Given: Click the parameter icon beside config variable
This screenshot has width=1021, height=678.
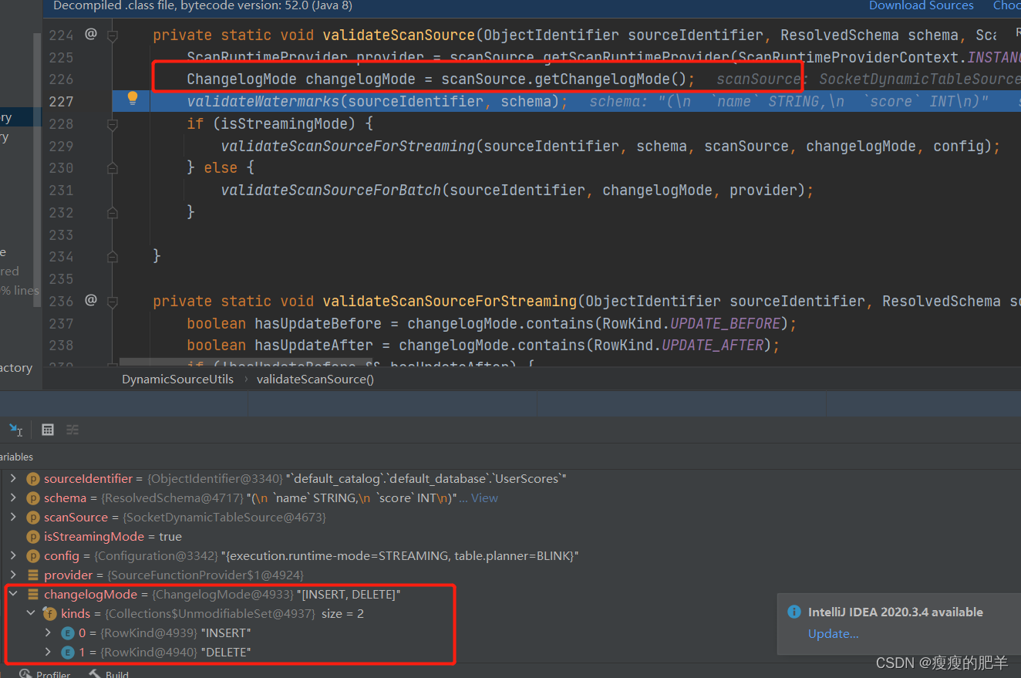Looking at the screenshot, I should point(33,556).
